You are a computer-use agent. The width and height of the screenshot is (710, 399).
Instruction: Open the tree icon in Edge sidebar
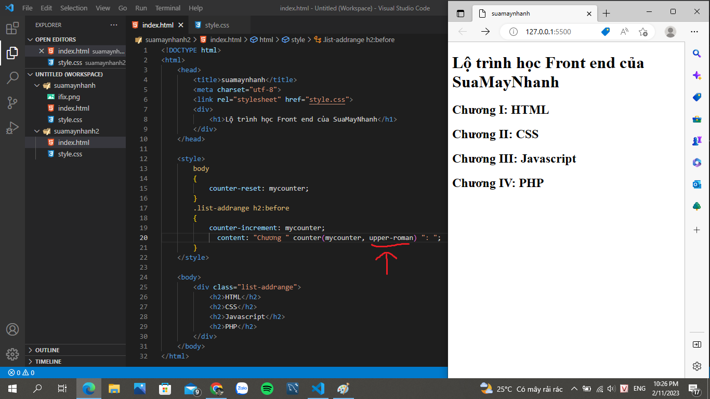pos(697,206)
